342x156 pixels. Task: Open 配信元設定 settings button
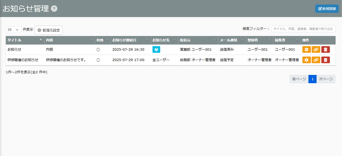[x=49, y=30]
